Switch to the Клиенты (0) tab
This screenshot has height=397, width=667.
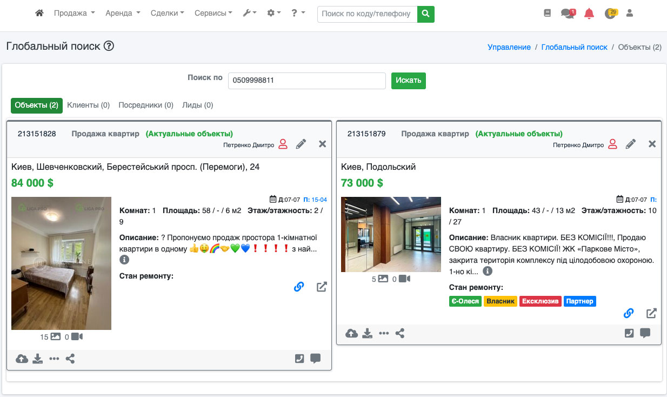tap(88, 105)
